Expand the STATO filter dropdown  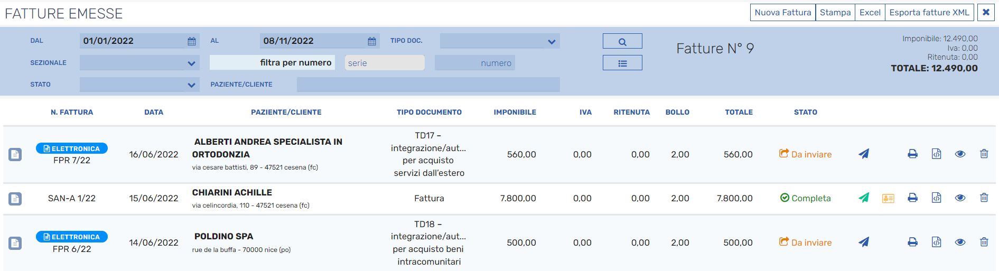pyautogui.click(x=191, y=85)
